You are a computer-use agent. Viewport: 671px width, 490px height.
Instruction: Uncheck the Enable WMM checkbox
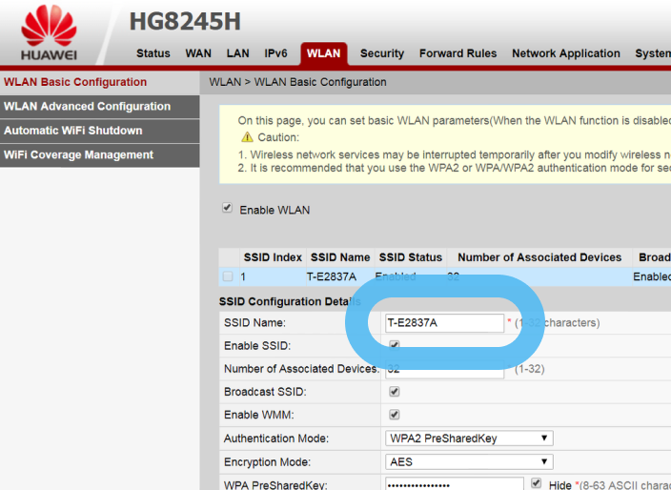click(395, 415)
